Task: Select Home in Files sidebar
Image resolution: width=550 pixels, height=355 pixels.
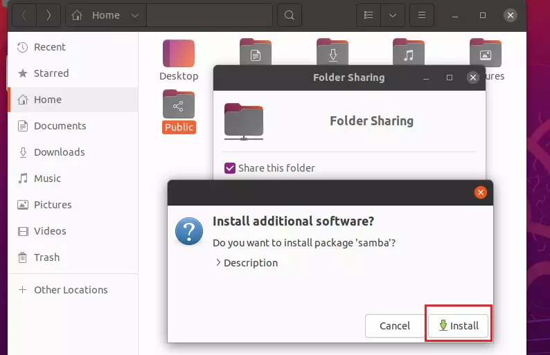Action: (73, 100)
